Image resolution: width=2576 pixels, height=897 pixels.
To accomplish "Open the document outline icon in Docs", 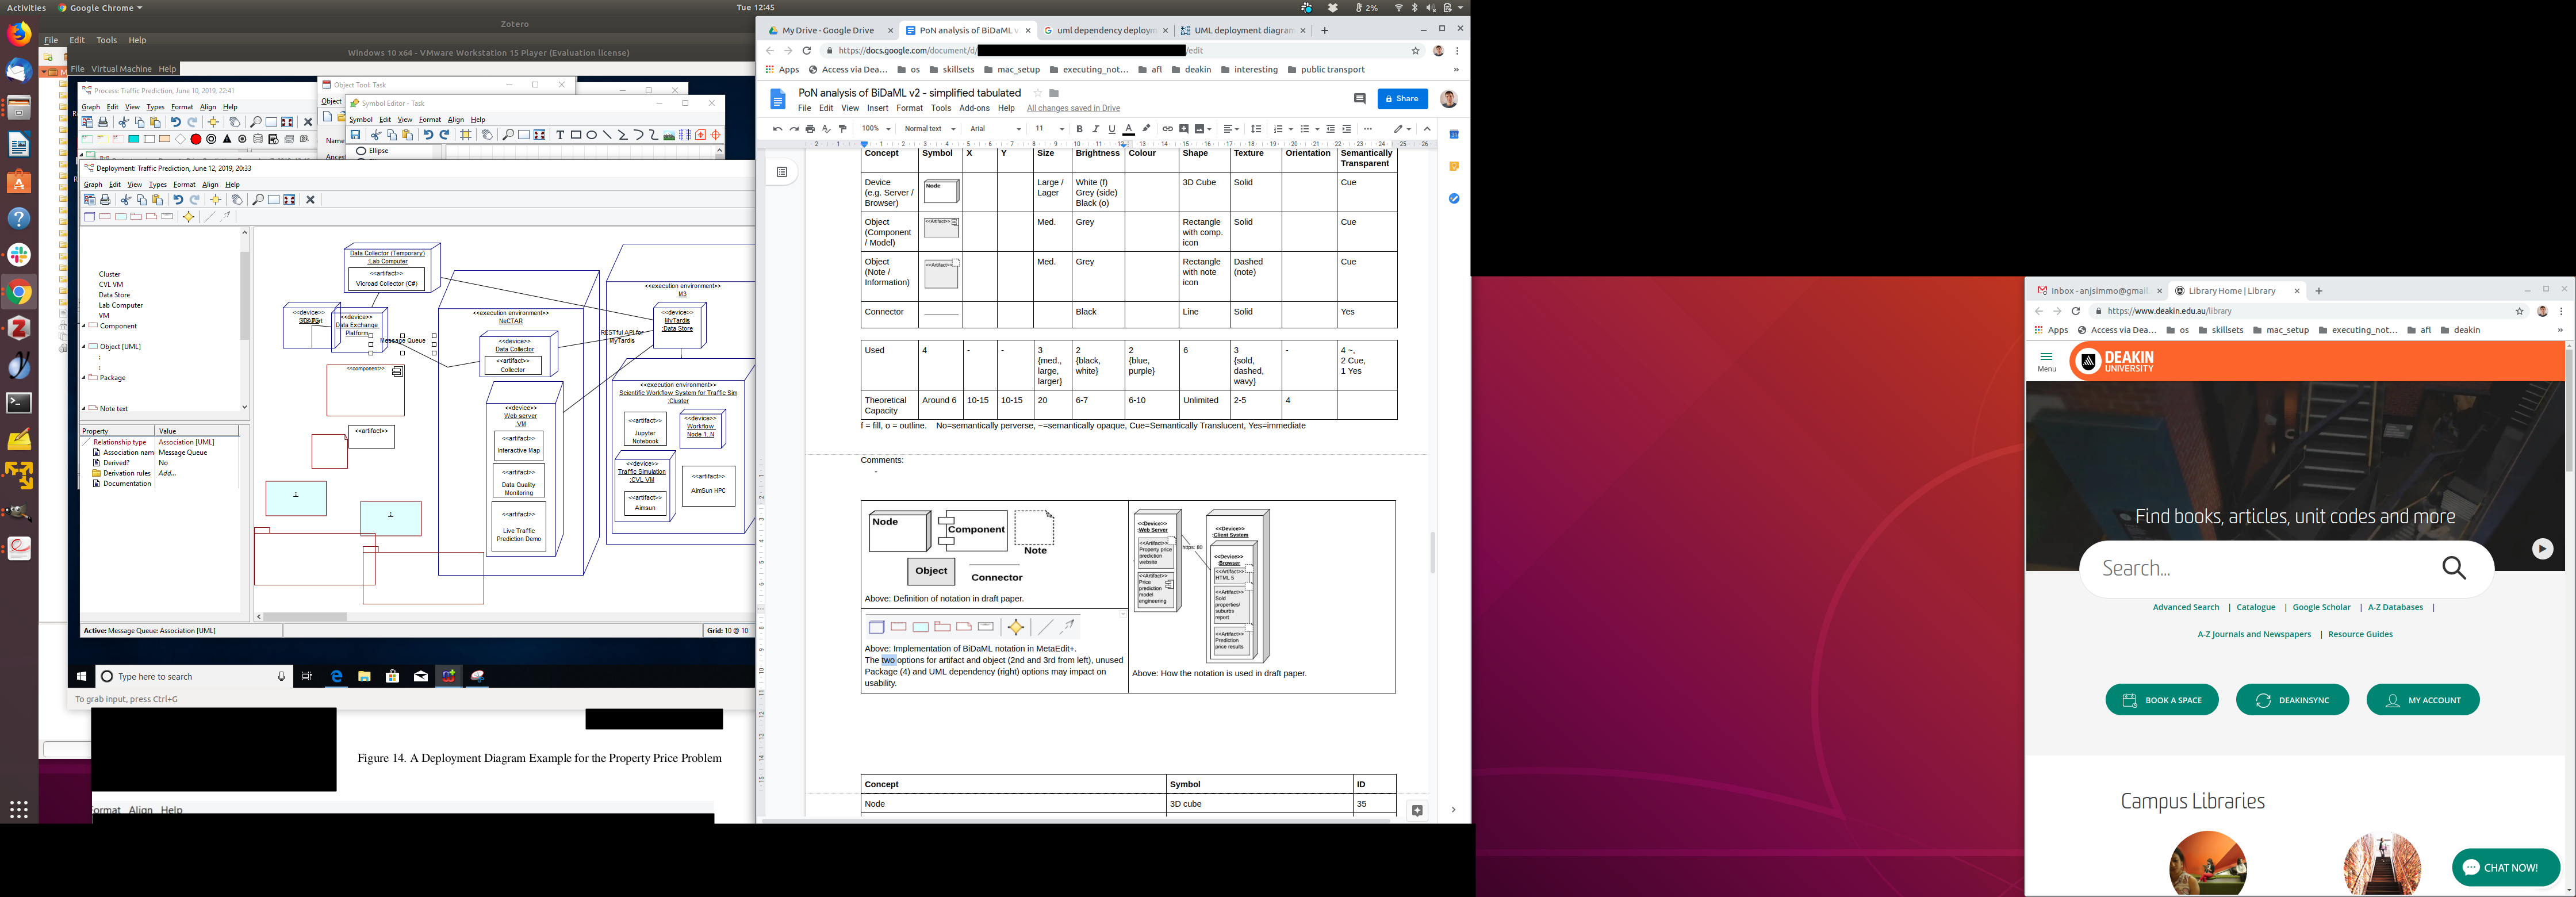I will tap(782, 172).
